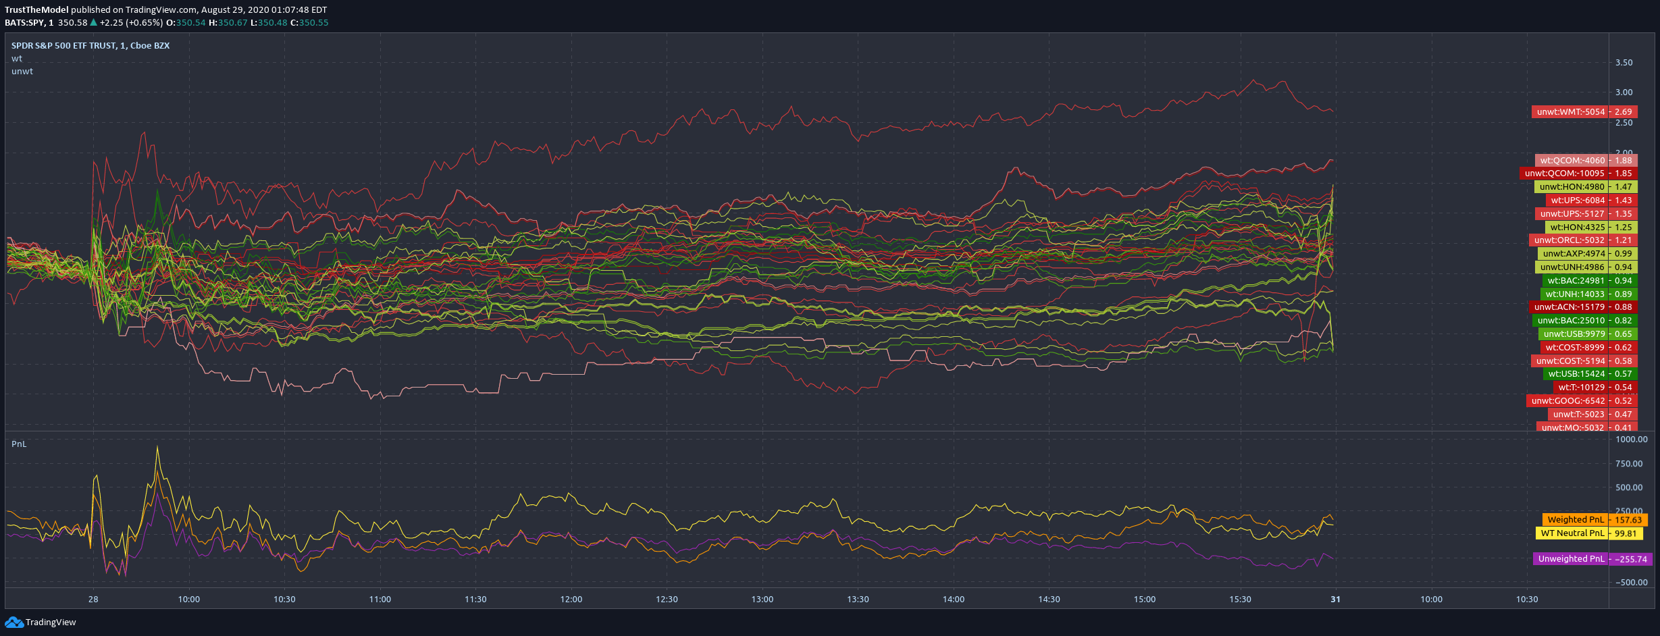1660x636 pixels.
Task: Click the -500.00 value on PnL axis
Action: pos(1631,582)
